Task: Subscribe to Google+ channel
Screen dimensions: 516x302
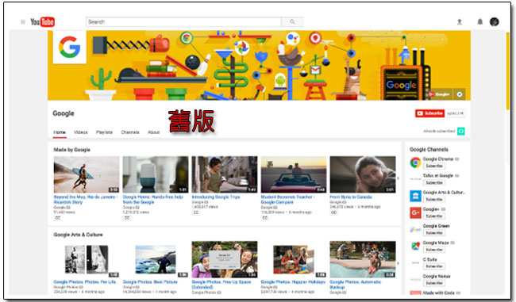Action: 434,216
